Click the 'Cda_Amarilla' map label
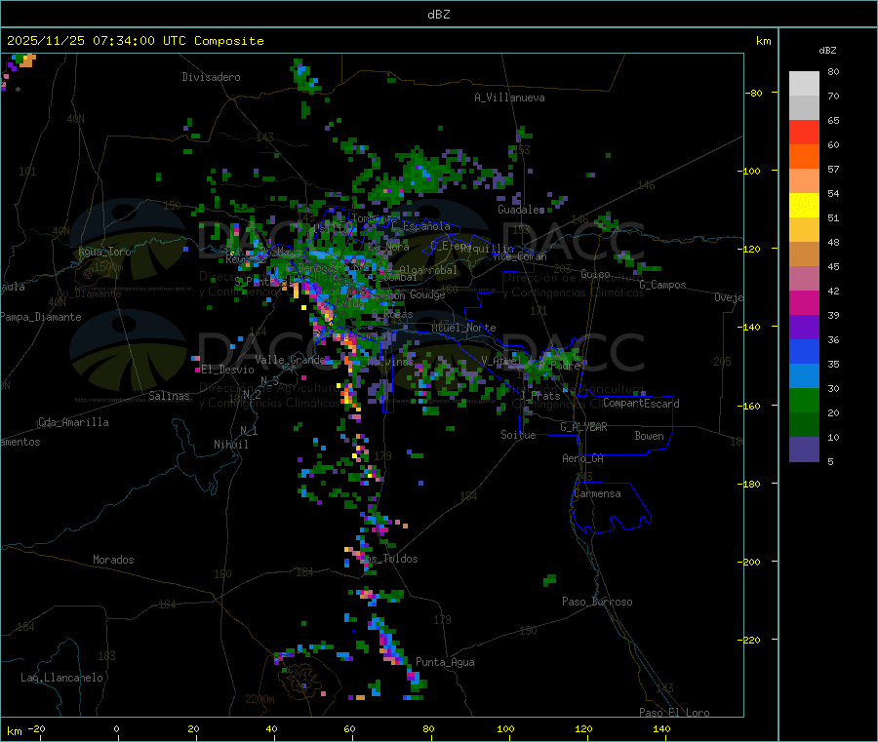 [x=73, y=422]
